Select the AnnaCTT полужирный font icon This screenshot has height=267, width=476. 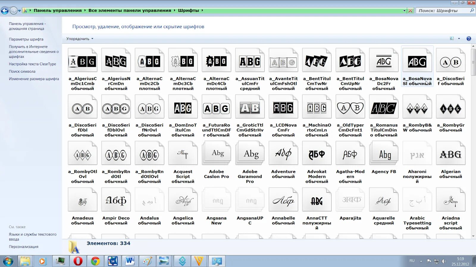coord(317,200)
